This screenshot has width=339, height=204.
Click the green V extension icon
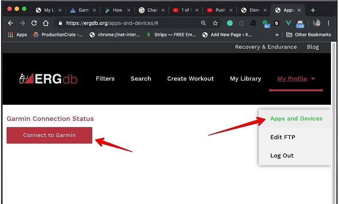coord(288,23)
